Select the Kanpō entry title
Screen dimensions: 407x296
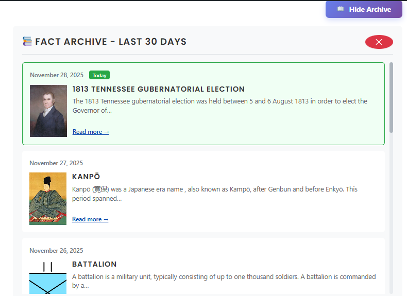click(x=86, y=177)
